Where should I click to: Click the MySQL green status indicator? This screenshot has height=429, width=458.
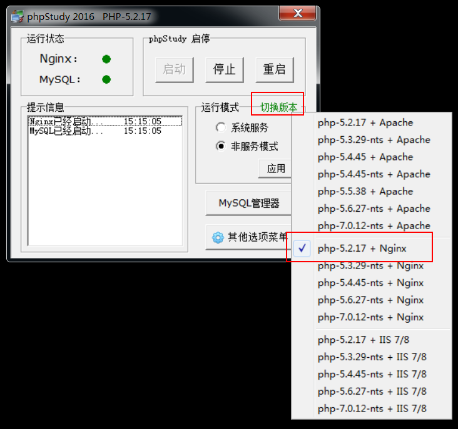(x=106, y=79)
